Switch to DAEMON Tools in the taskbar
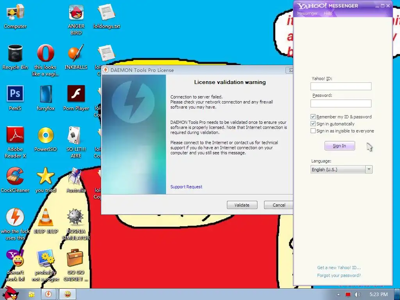Screen dimensions: 400x300 (48, 295)
